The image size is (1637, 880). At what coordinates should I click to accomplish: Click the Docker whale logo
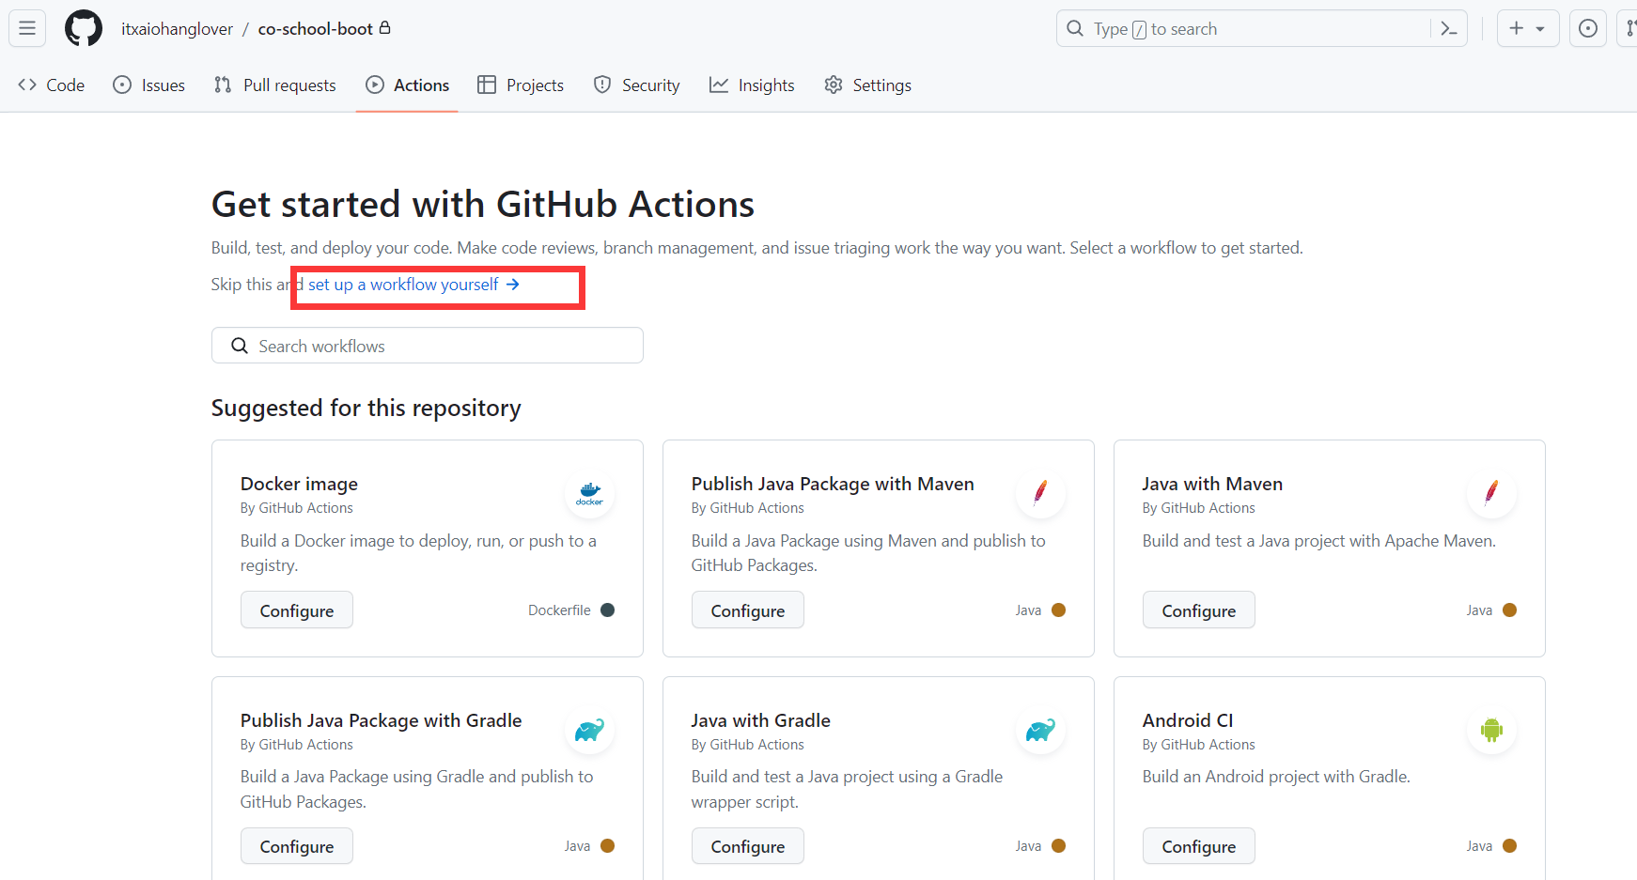[590, 494]
